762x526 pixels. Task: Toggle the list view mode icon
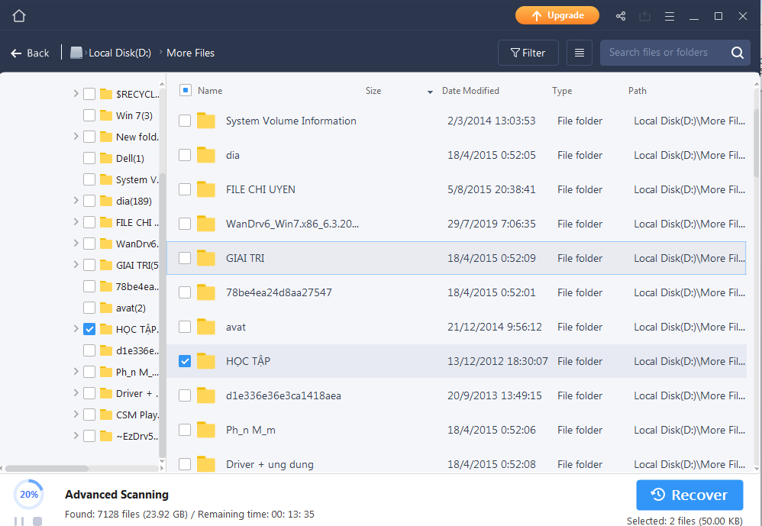click(580, 53)
